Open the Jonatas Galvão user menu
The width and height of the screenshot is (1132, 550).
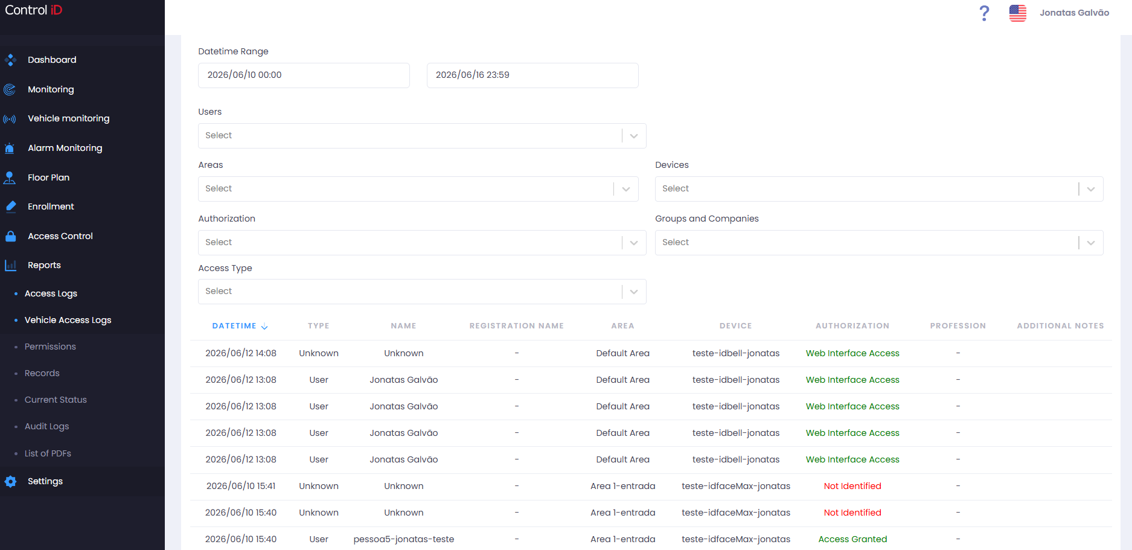[1074, 13]
